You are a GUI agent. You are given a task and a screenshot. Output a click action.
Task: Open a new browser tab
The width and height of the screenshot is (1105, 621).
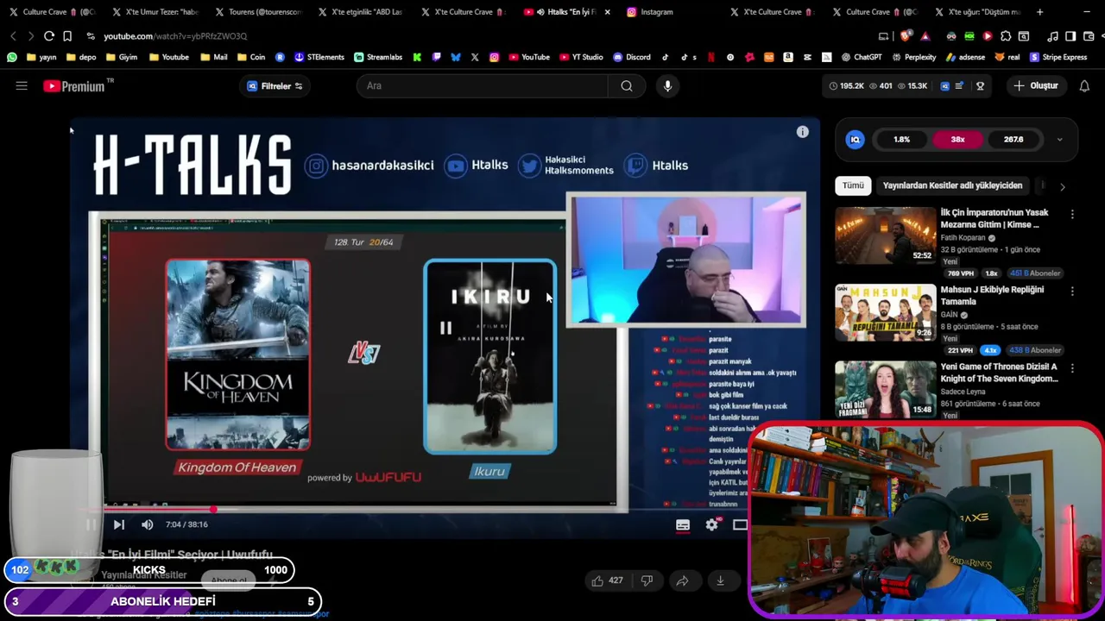click(x=1039, y=12)
